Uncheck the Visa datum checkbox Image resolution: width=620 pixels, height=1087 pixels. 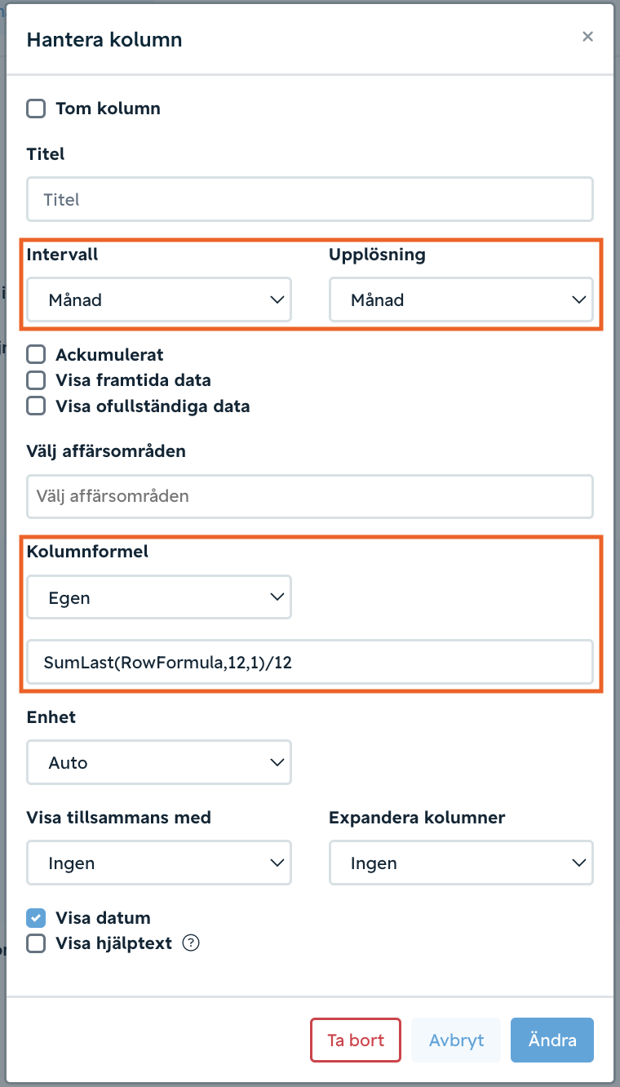pyautogui.click(x=36, y=918)
